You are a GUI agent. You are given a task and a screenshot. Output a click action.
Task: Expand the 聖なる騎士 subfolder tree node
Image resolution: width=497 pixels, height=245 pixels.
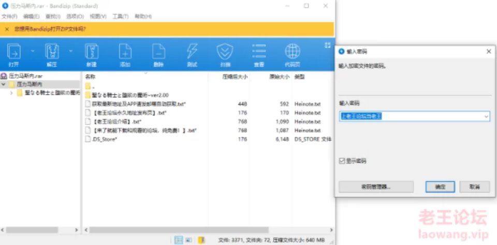[x=12, y=93]
